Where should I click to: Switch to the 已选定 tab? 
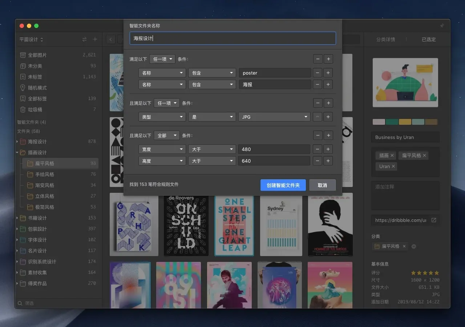[428, 39]
